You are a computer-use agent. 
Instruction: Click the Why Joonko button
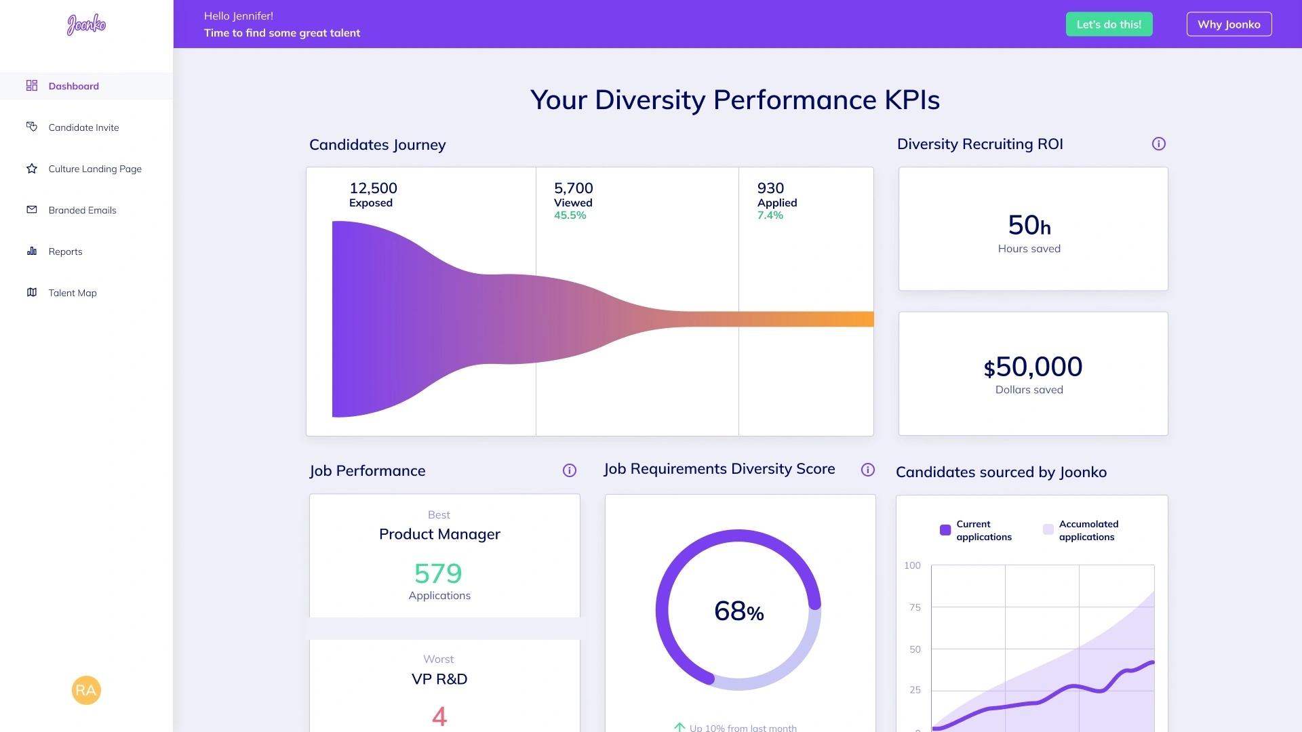pos(1229,24)
